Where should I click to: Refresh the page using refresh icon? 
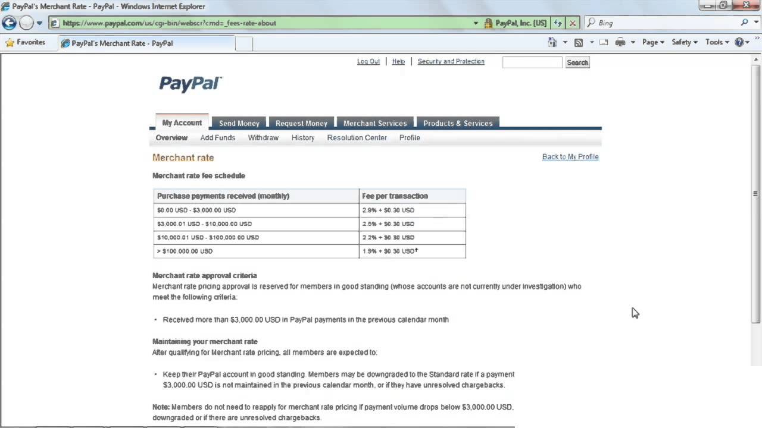coord(558,23)
